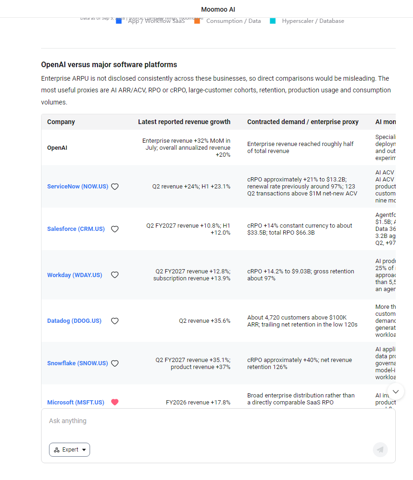
Task: Click 'Enterprise revenue reached roughly half' cell
Action: (x=301, y=147)
